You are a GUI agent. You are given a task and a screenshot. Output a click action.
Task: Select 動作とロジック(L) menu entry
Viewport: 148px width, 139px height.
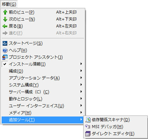pyautogui.click(x=43, y=99)
